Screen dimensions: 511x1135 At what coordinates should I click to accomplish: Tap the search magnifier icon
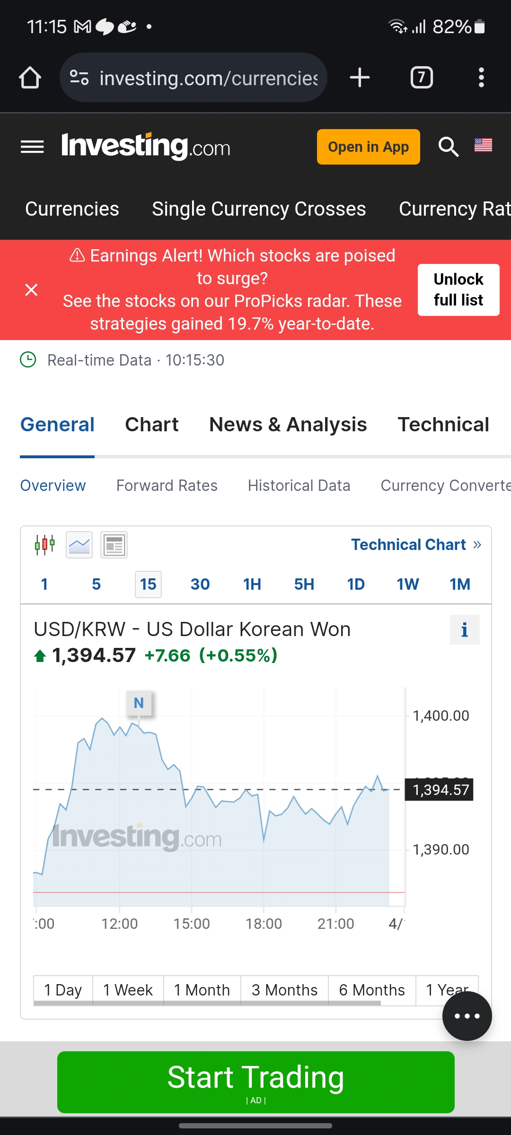449,147
